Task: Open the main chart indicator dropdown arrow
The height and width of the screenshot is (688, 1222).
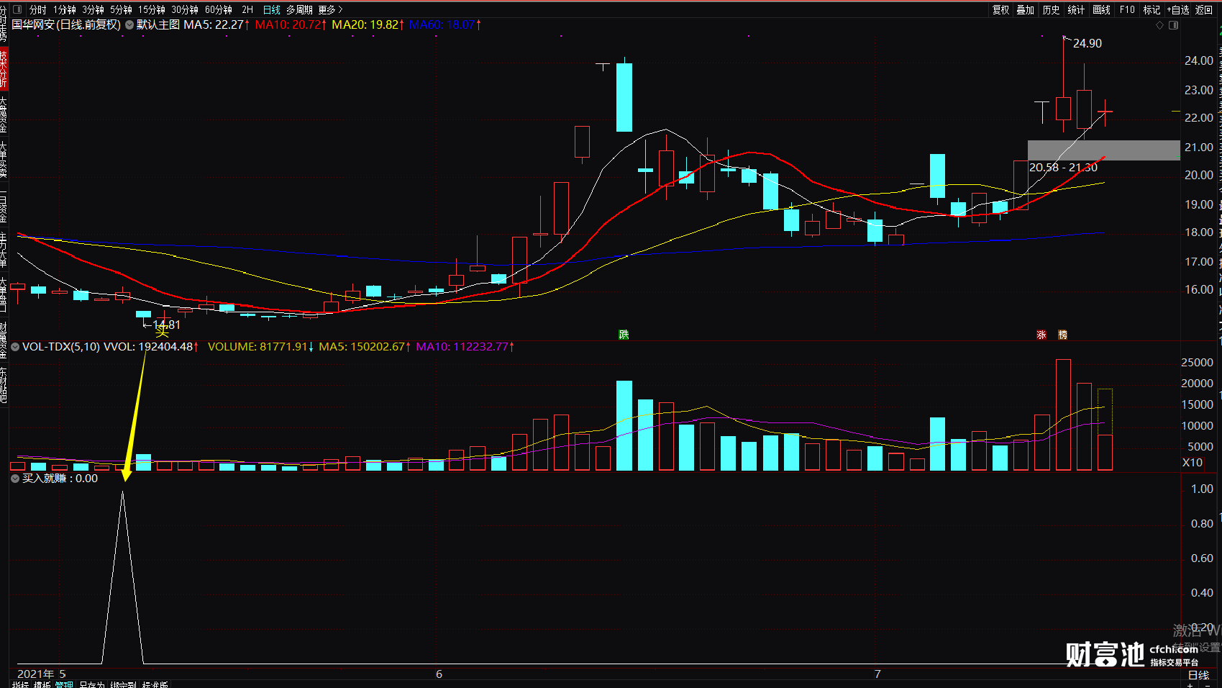Action: (x=129, y=24)
